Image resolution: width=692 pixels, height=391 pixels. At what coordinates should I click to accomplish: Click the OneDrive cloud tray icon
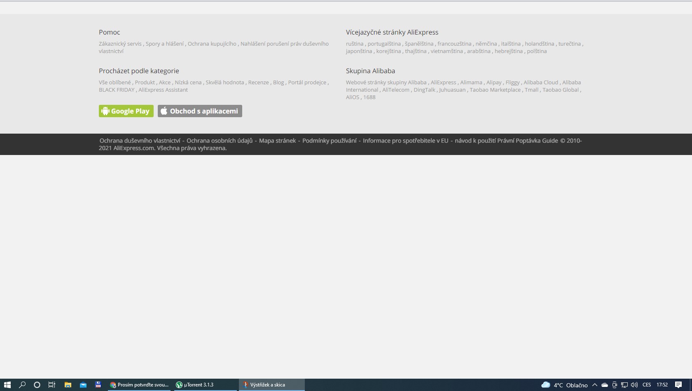click(x=605, y=385)
